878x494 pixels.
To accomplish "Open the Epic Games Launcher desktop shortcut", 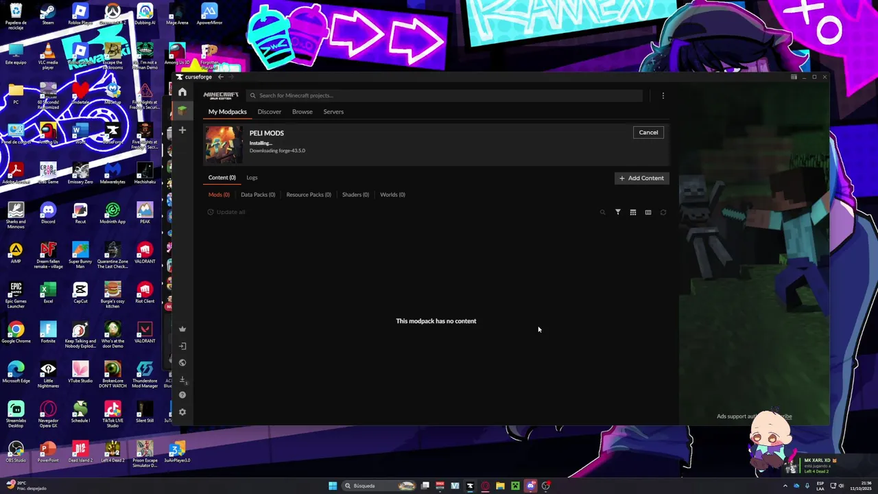I will point(16,295).
